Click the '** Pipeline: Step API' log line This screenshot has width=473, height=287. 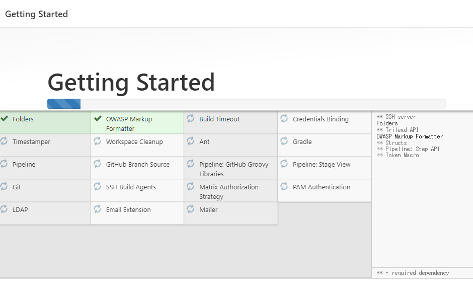[x=408, y=149]
